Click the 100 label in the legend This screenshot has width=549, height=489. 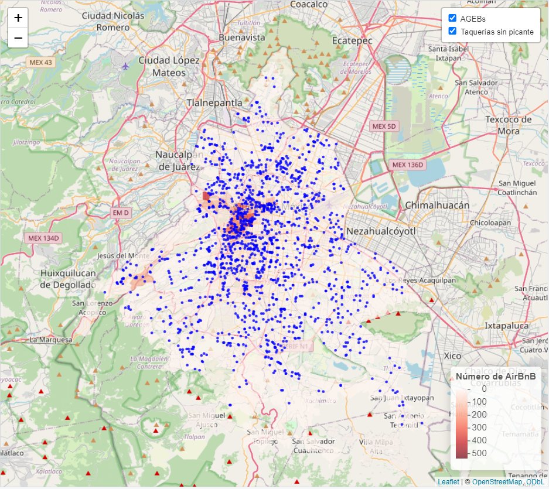pyautogui.click(x=479, y=402)
